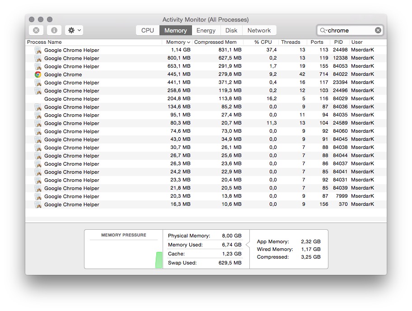Open the Inspect process info icon

pyautogui.click(x=54, y=30)
